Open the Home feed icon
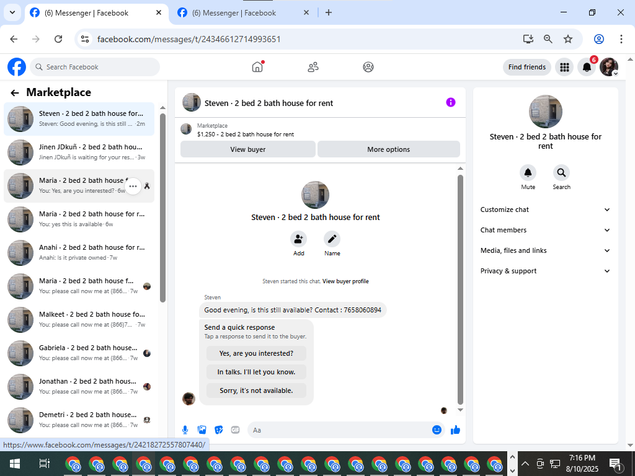 [x=257, y=67]
